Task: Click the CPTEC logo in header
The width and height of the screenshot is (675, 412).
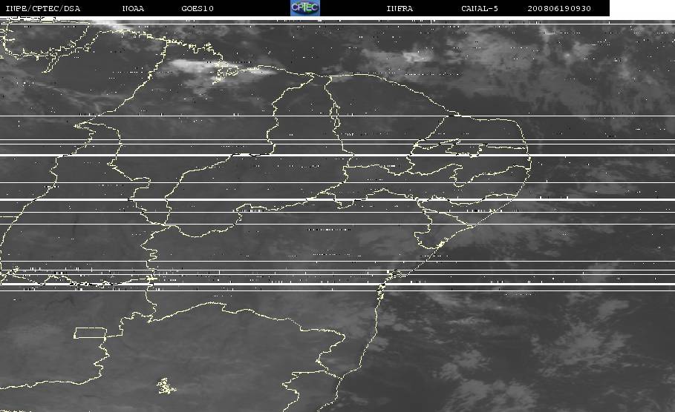Action: click(305, 7)
